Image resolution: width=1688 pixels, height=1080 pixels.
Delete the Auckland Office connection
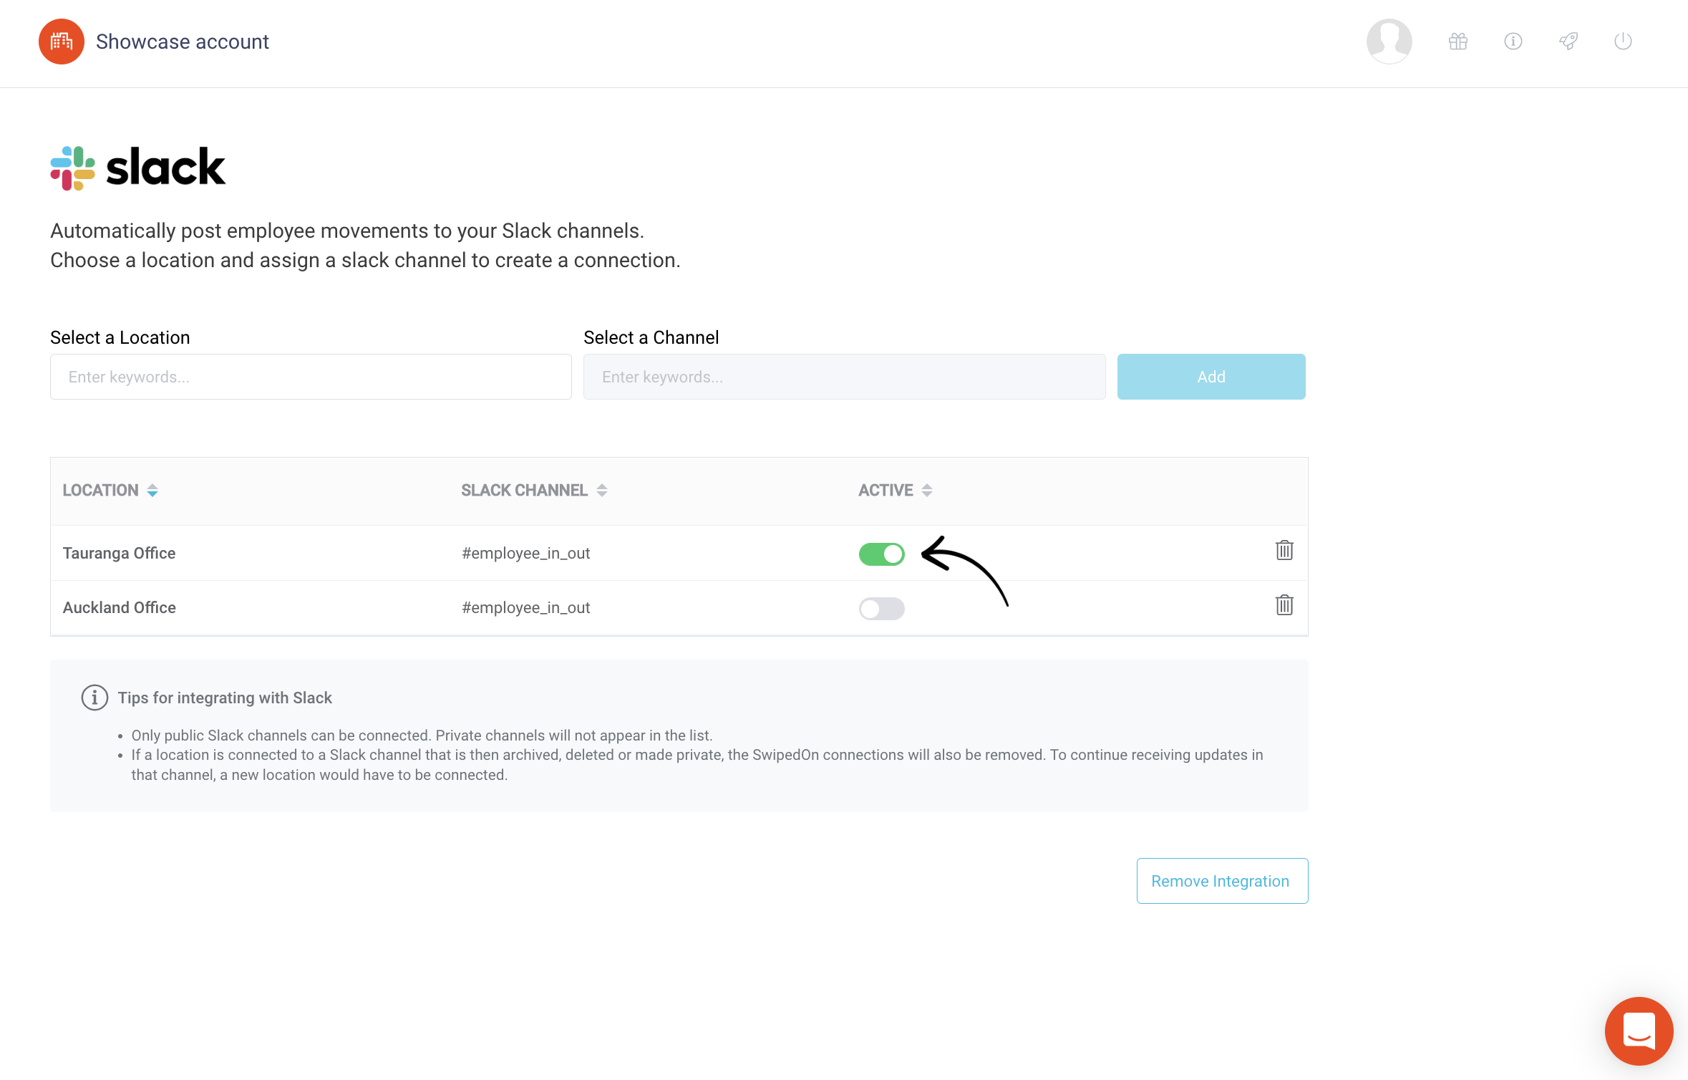click(1284, 604)
